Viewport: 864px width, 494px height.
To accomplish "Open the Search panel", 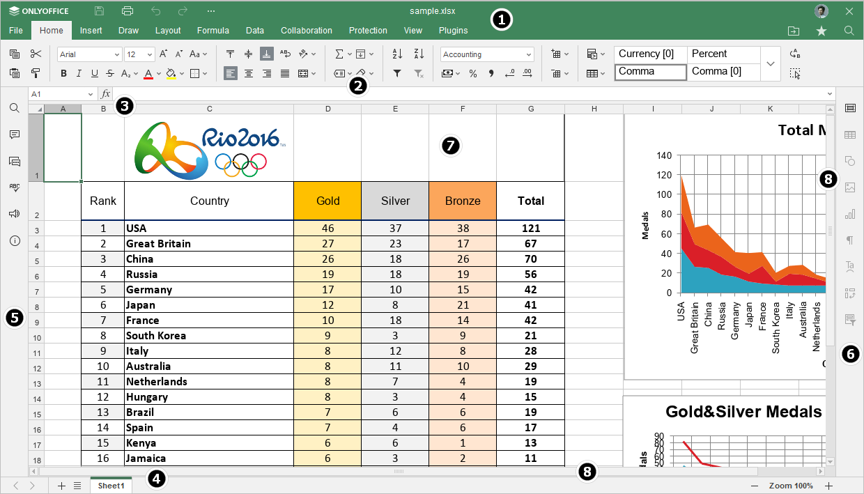I will tap(15, 108).
